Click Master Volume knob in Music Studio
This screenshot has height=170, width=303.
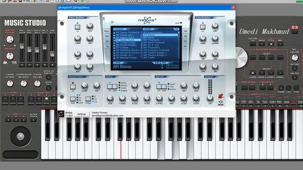9,40
